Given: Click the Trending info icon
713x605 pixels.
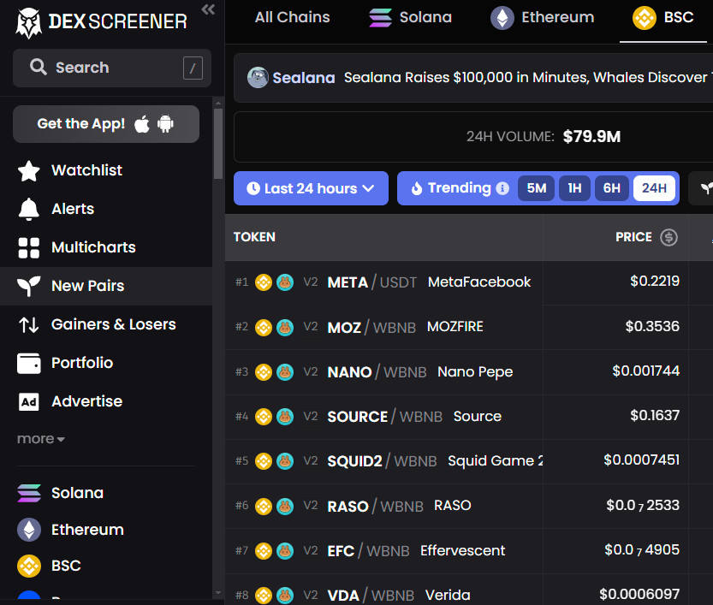Looking at the screenshot, I should 502,188.
